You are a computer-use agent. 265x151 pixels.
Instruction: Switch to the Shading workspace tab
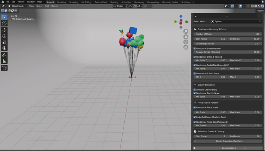[x=114, y=2]
